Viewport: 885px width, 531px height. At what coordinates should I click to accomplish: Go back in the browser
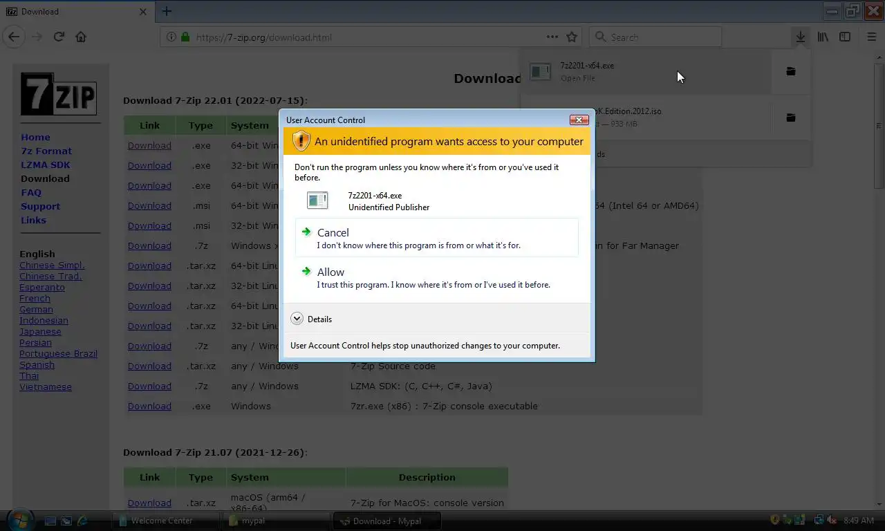(x=14, y=37)
